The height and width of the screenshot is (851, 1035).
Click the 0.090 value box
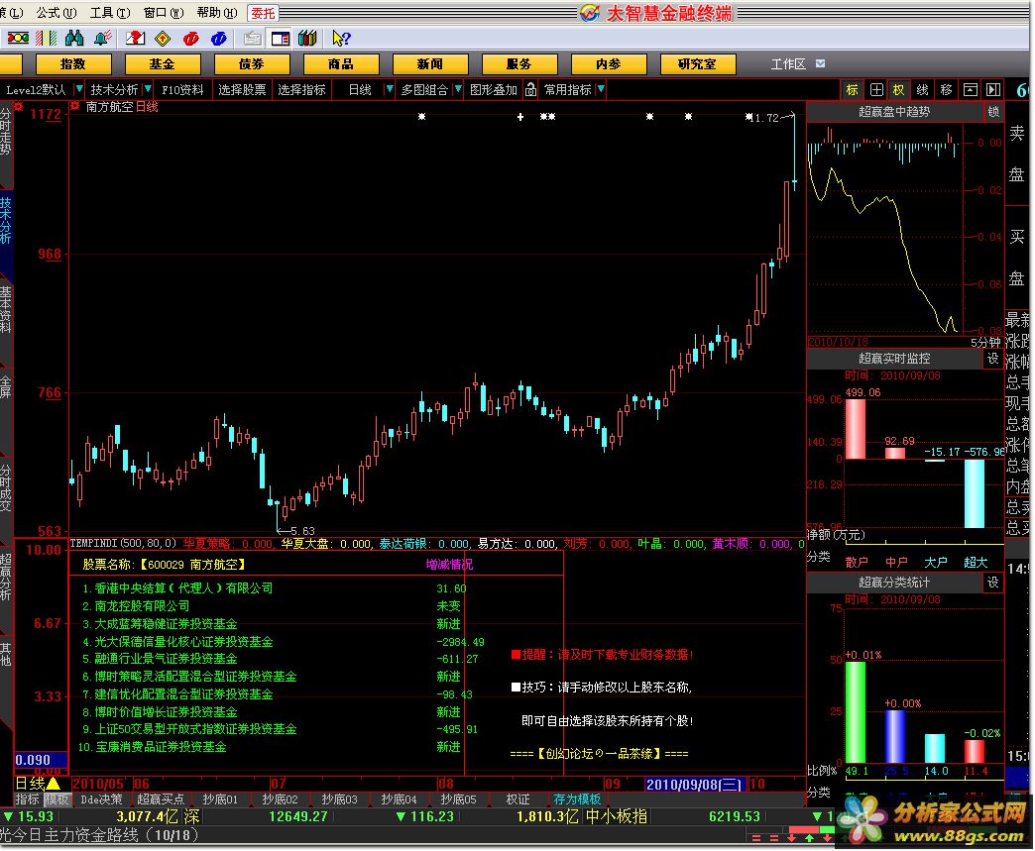[41, 760]
